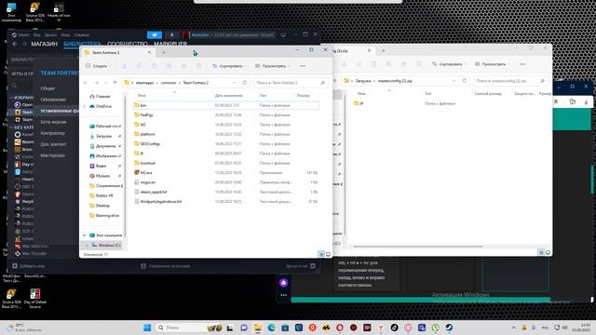
Task: Select the toonhud folder
Action: tap(226, 163)
